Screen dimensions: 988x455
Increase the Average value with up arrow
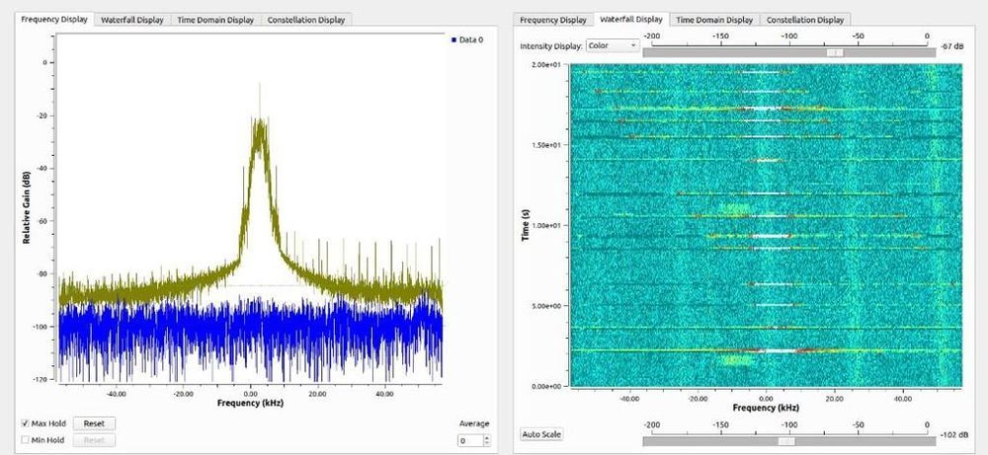point(485,436)
